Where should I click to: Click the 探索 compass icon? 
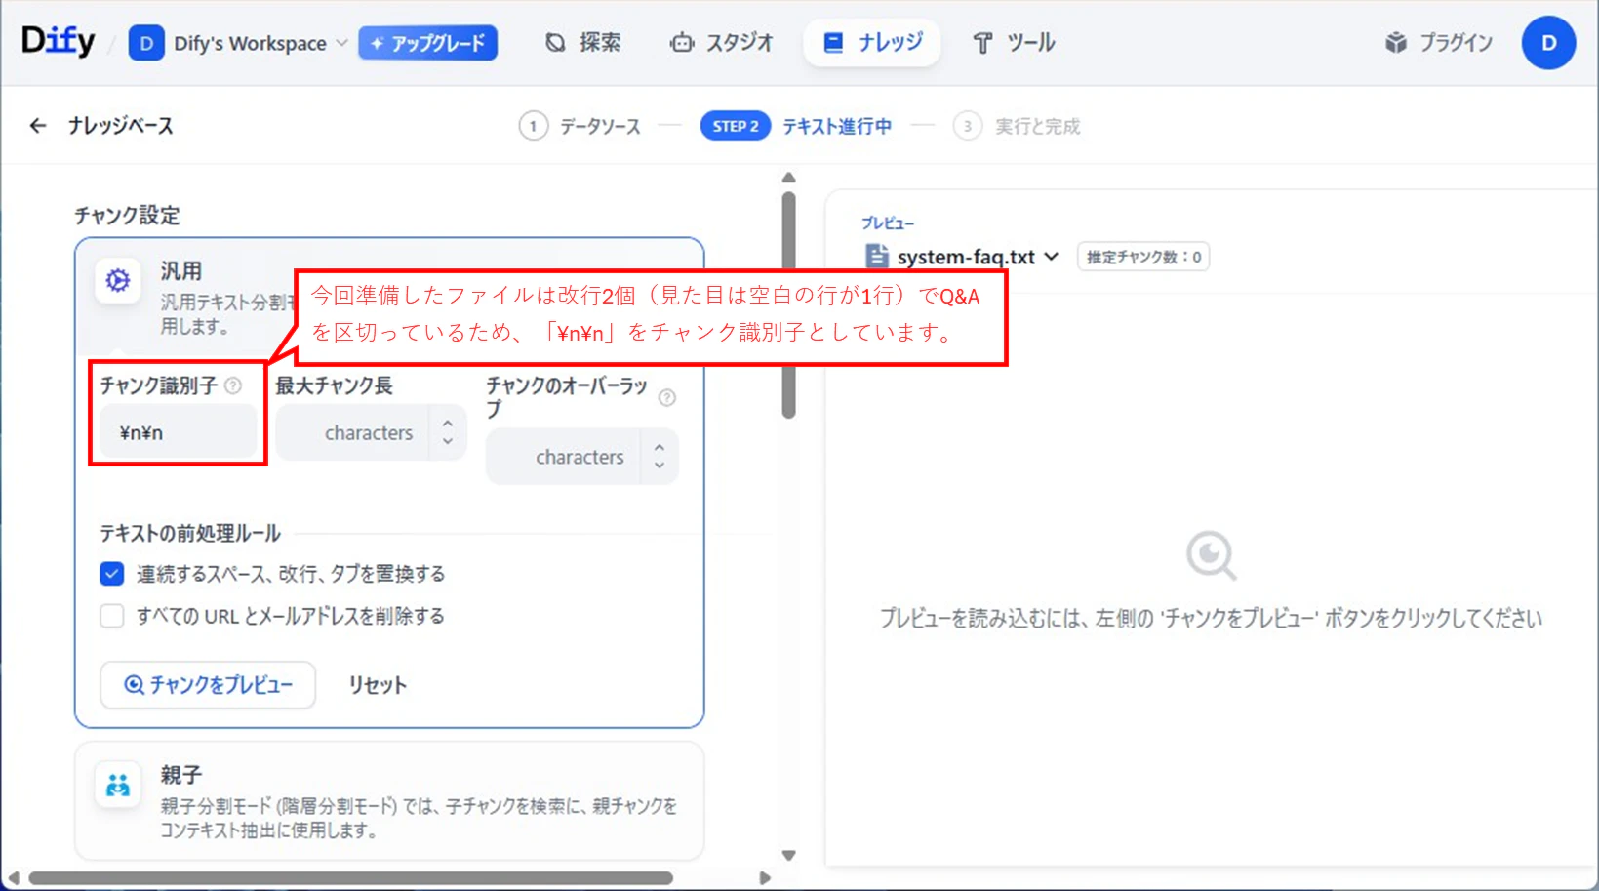point(555,43)
